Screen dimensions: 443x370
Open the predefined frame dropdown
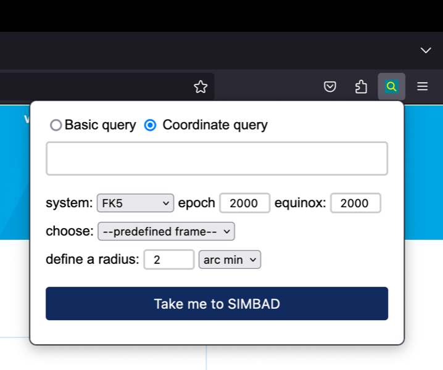pos(166,231)
